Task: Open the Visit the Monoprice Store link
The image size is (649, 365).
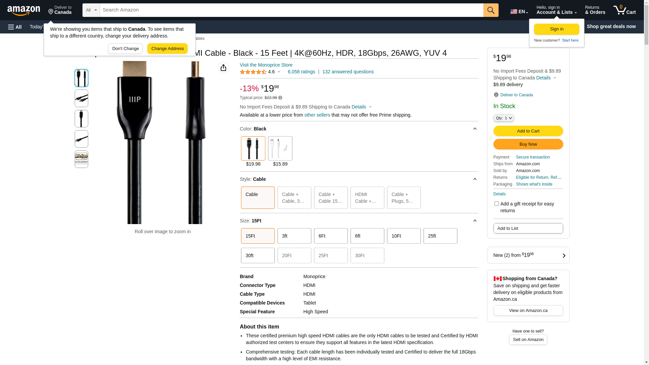Action: click(266, 65)
